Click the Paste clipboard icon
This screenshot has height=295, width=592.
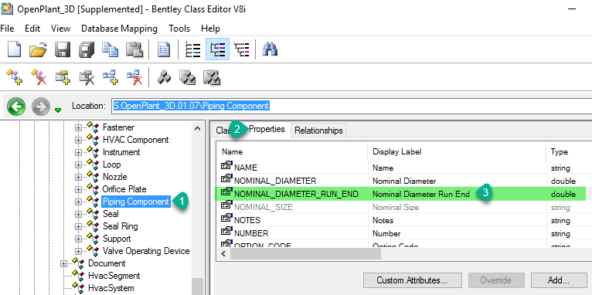click(134, 49)
